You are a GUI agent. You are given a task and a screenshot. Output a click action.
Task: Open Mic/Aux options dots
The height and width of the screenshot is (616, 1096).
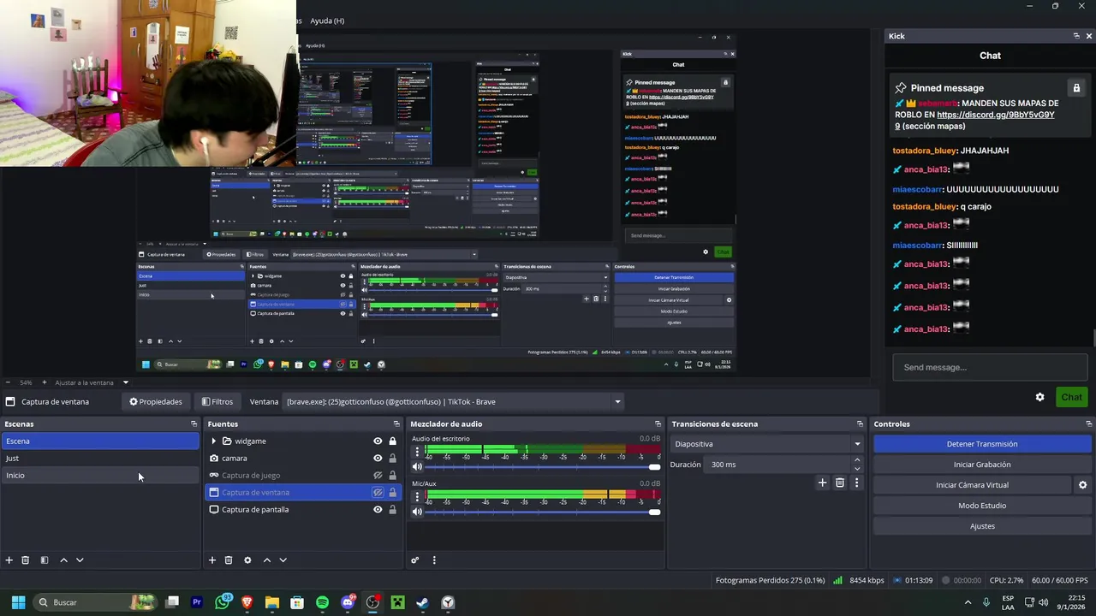(417, 495)
